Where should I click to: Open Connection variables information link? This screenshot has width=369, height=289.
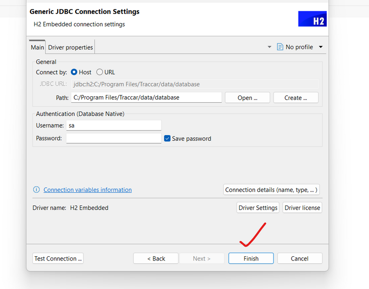(x=88, y=190)
